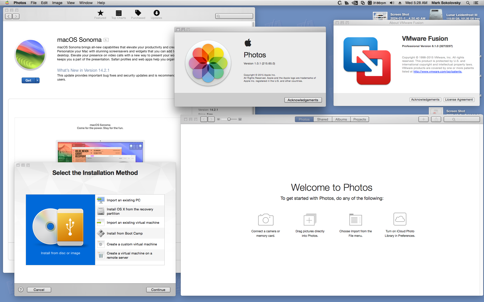Viewport: 484px width, 302px height.
Task: Click the thumbnail zoom slider in Photos
Action: pyautogui.click(x=229, y=119)
